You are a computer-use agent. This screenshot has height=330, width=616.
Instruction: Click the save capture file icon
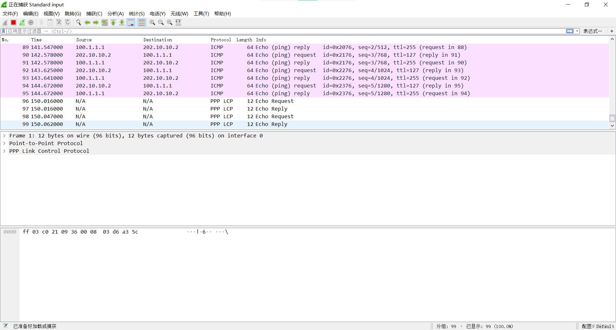(x=50, y=22)
